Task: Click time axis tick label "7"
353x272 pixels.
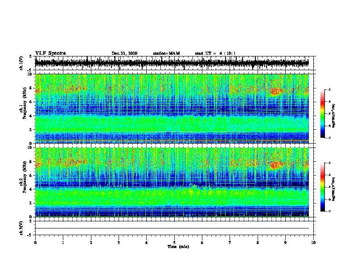Action: point(230,243)
